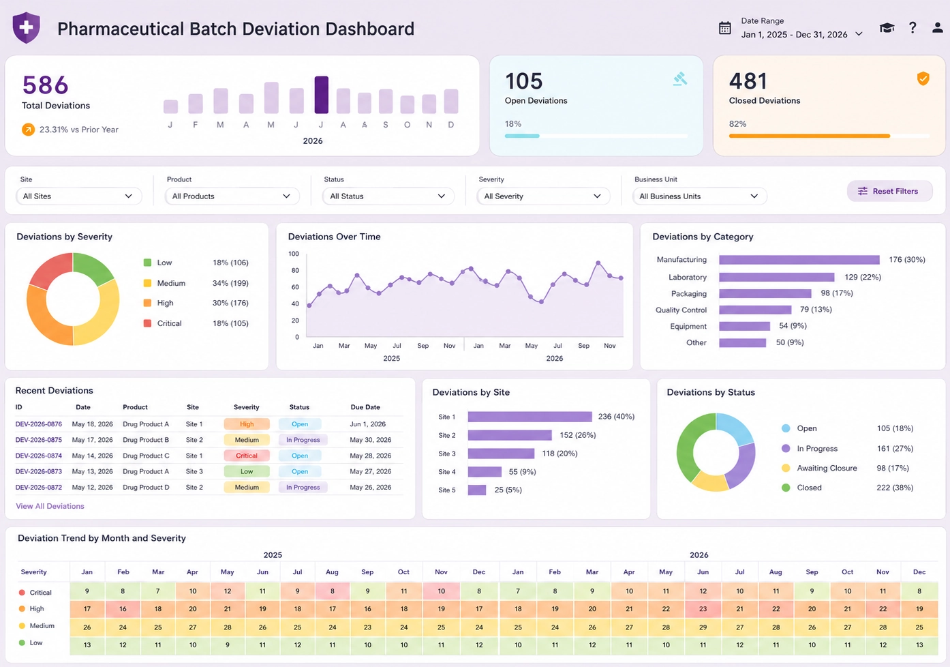This screenshot has height=667, width=950.
Task: Click the gavel icon on Open Deviations card
Action: coord(680,79)
